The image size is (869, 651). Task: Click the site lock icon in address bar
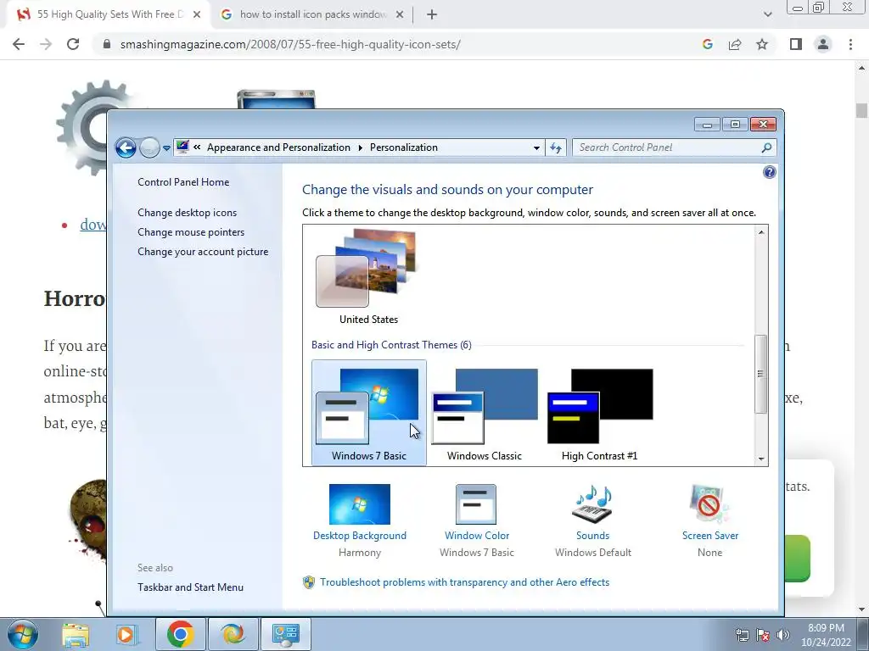point(107,44)
